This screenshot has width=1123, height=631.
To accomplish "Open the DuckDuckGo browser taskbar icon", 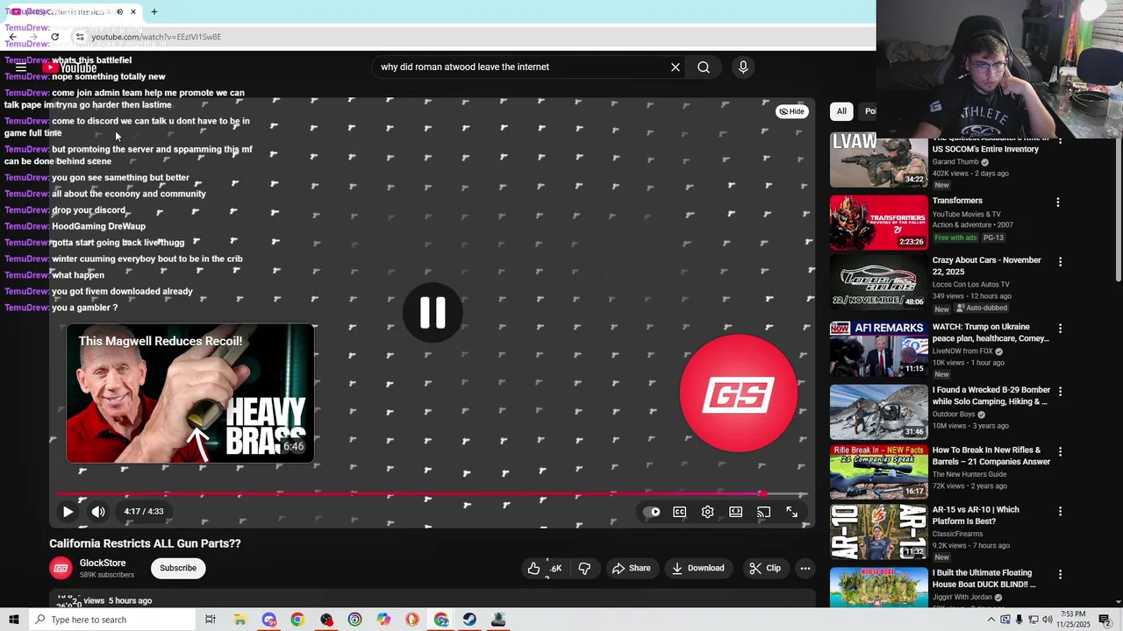I will point(412,620).
